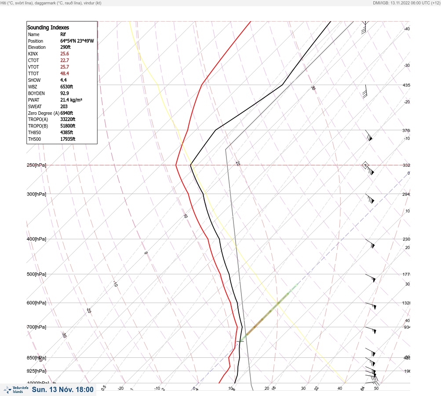
Task: Click the '250[hPa]' pressure label
Action: tap(36, 165)
